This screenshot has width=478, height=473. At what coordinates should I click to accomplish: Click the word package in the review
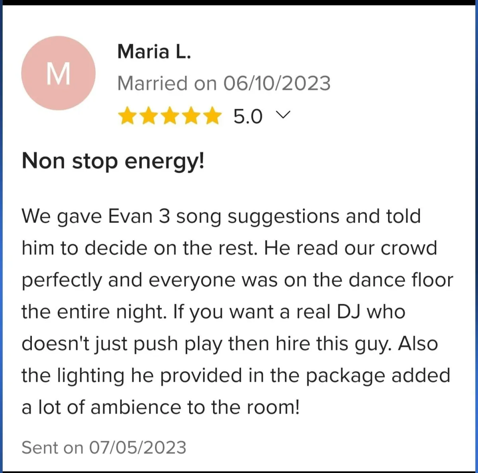coord(345,376)
